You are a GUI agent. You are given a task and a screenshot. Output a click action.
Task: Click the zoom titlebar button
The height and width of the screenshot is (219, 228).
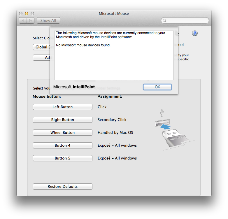(x=32, y=13)
